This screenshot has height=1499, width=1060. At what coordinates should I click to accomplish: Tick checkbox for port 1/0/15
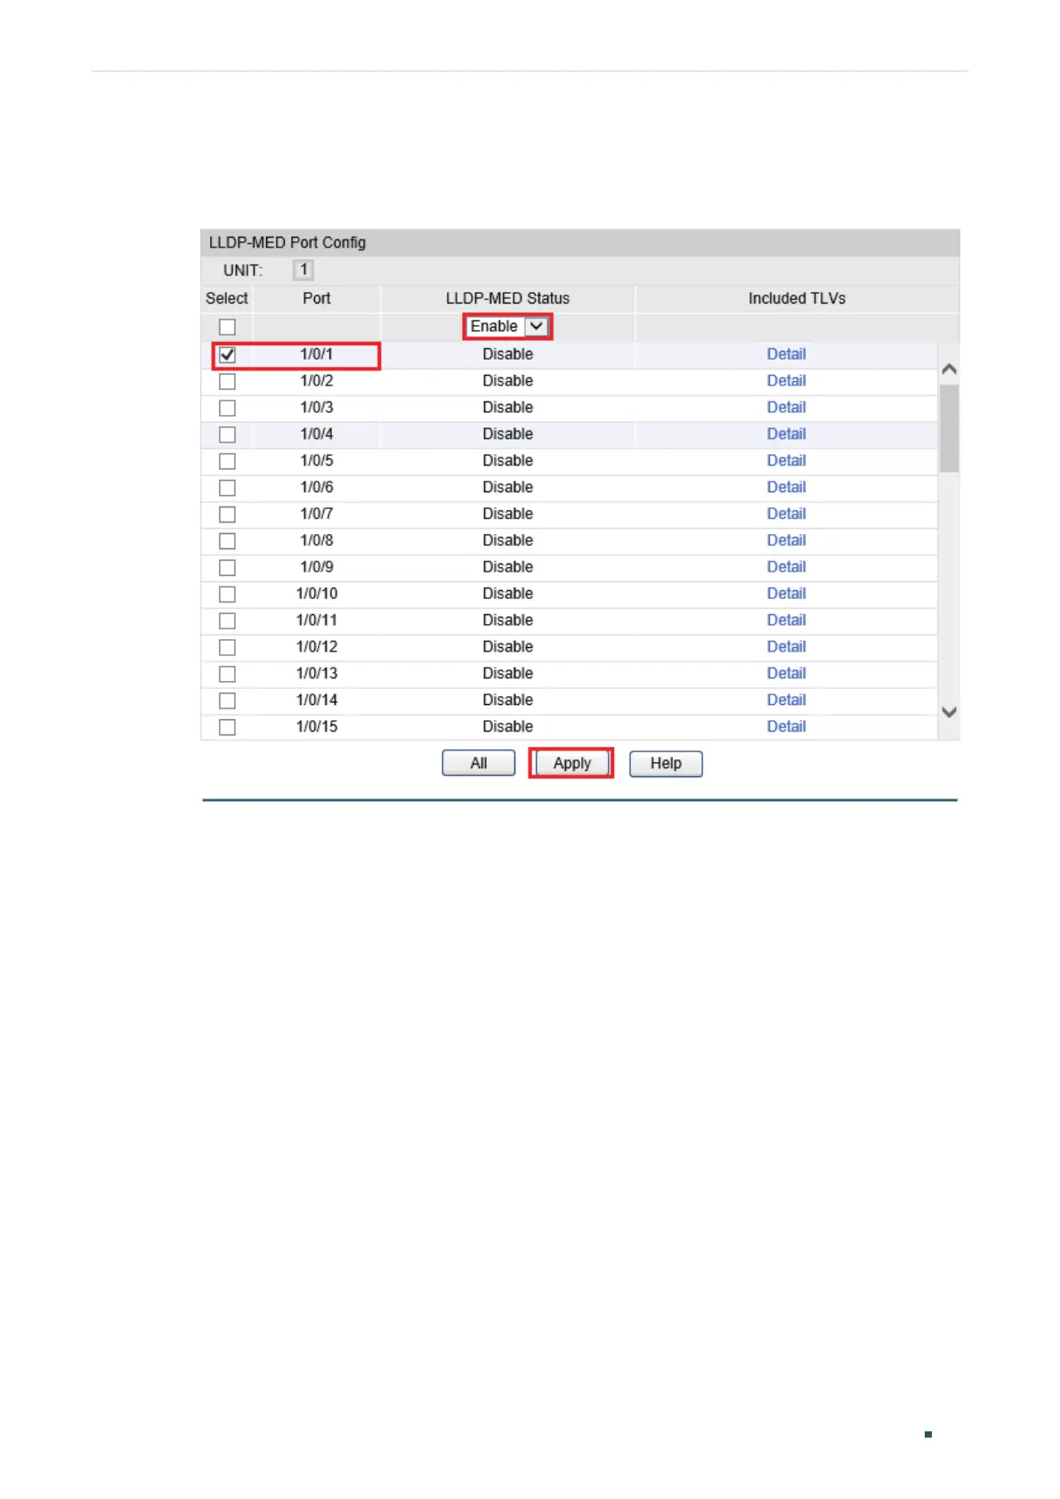pos(227,727)
